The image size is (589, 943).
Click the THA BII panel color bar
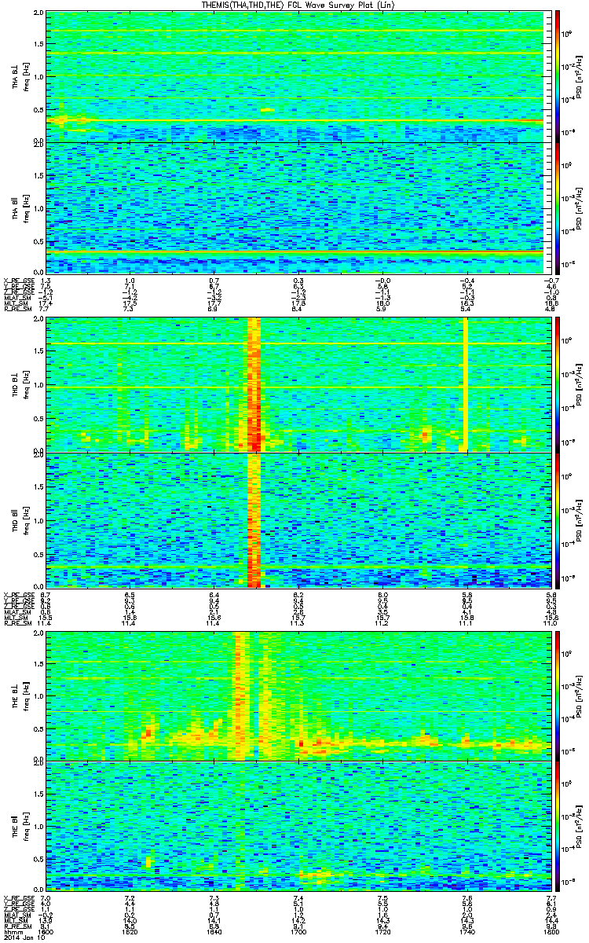(557, 207)
